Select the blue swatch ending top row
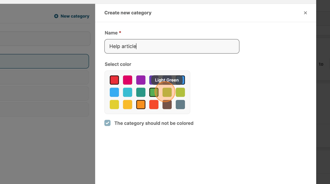The width and height of the screenshot is (330, 184). (183, 80)
